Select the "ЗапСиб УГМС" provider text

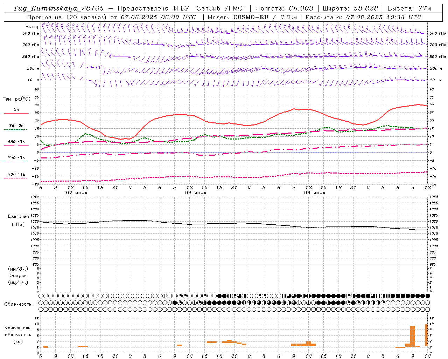click(x=219, y=8)
